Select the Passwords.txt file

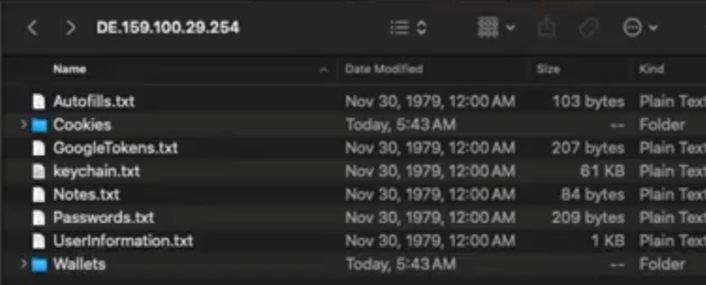tap(104, 218)
